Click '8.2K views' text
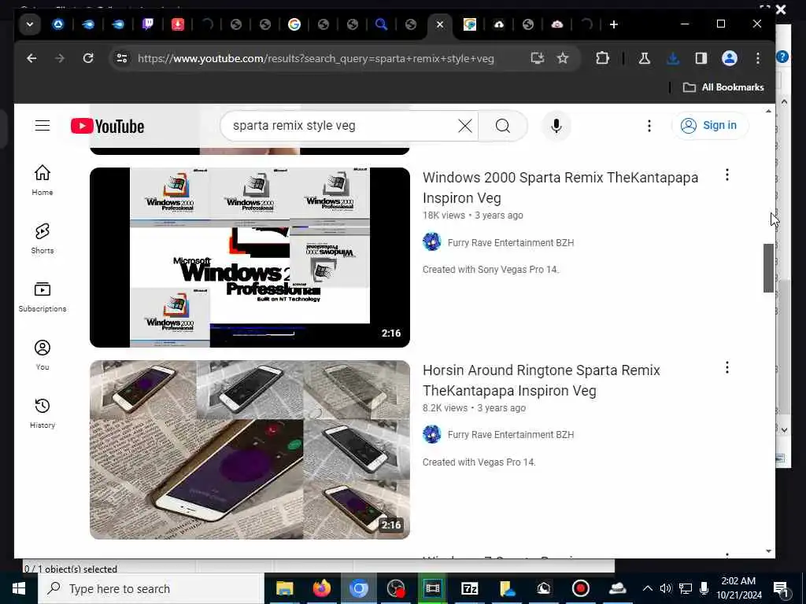The image size is (806, 604). 446,408
